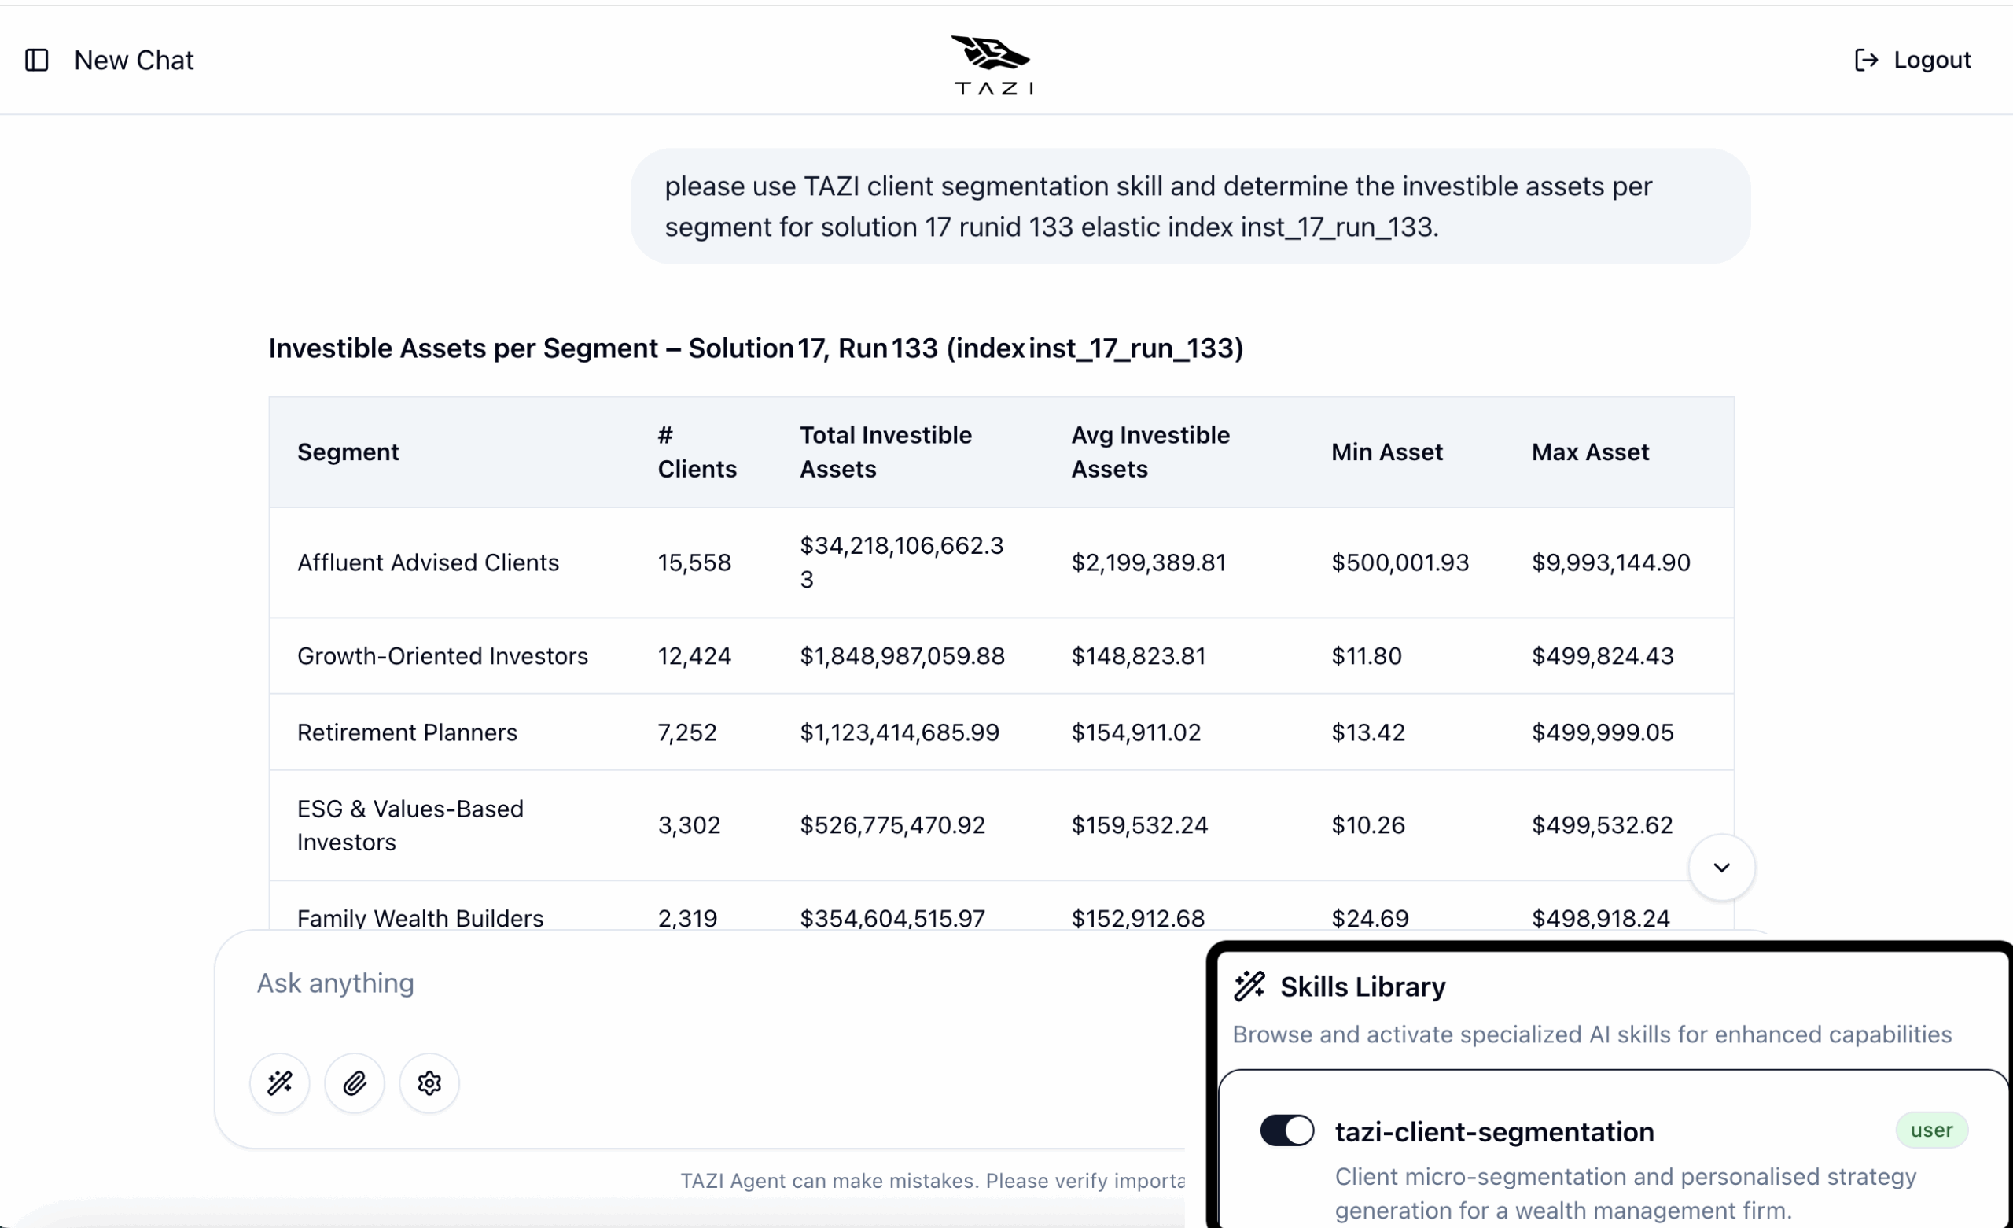Click Total Investible Assets column header
Viewport: 2013px width, 1228px height.
click(885, 452)
